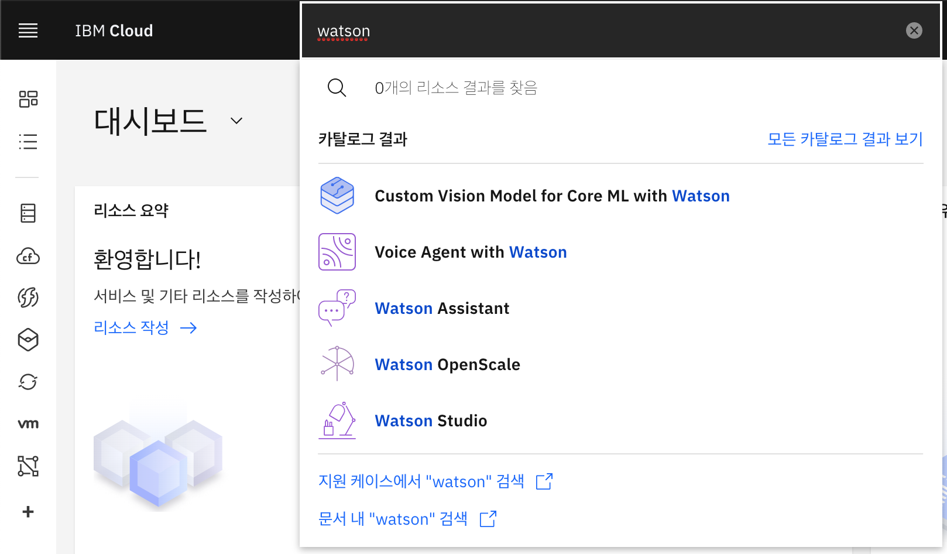This screenshot has width=947, height=554.
Task: Clear the watson search field
Action: 914,30
